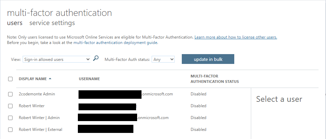Click the Username column header
The image size is (326, 139).
(x=89, y=78)
